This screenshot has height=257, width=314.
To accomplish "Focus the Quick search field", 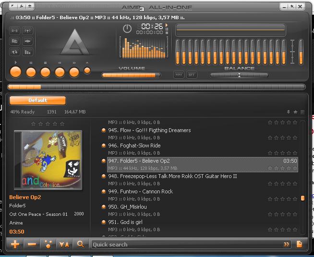I will tap(186, 245).
